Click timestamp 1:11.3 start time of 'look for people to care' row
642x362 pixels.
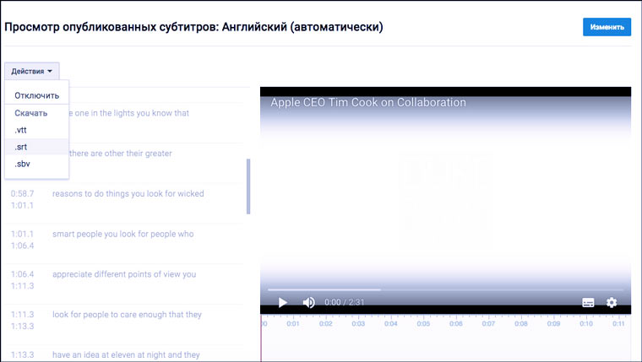tap(23, 315)
